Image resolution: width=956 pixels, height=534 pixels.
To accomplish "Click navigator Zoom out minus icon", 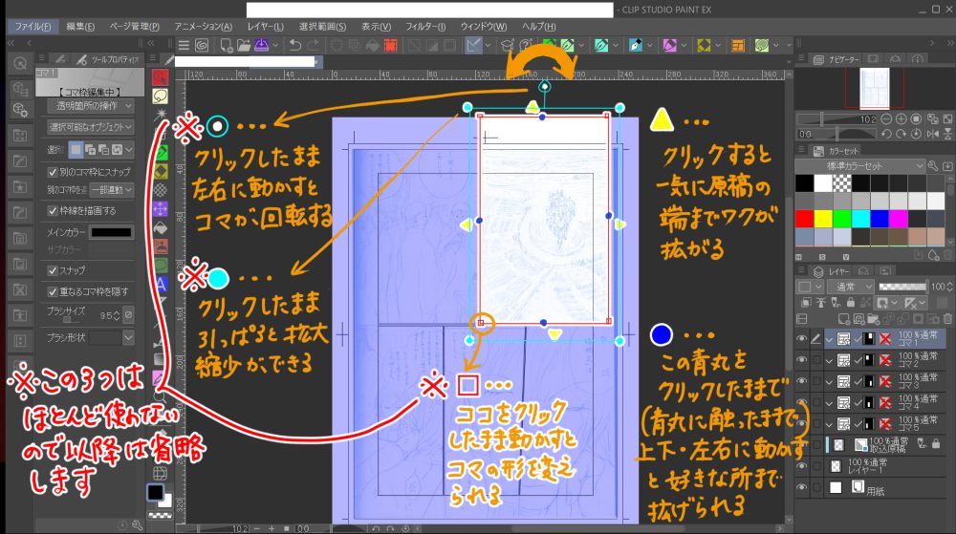I will tap(886, 119).
